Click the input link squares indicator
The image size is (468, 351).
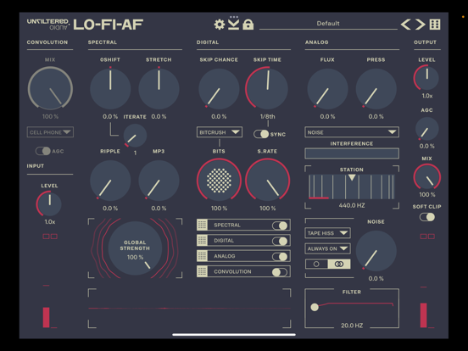tap(50, 237)
